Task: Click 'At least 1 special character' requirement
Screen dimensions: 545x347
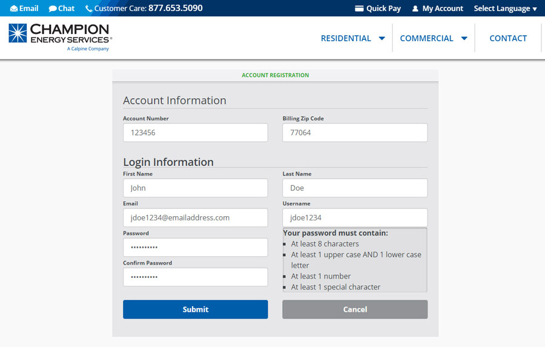Action: (x=335, y=287)
